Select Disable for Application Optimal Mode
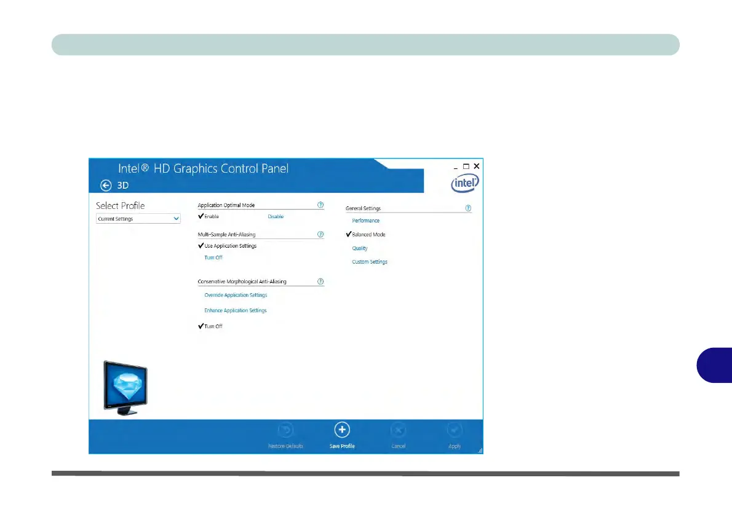Screen dimensions: 732x515 click(x=276, y=216)
